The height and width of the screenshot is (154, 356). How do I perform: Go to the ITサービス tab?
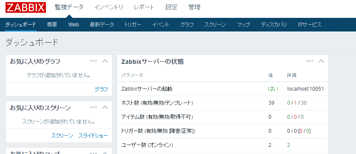pyautogui.click(x=310, y=25)
